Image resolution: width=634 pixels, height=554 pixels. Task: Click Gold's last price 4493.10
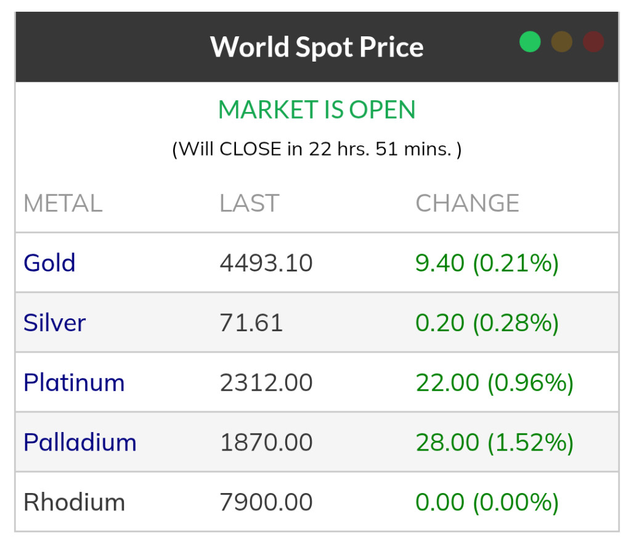tap(266, 263)
